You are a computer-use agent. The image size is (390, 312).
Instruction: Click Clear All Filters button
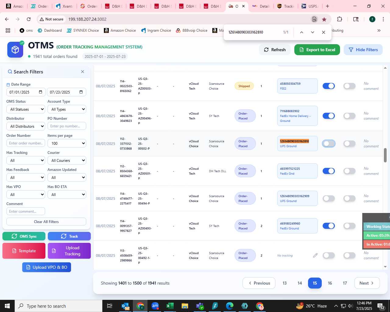click(46, 222)
